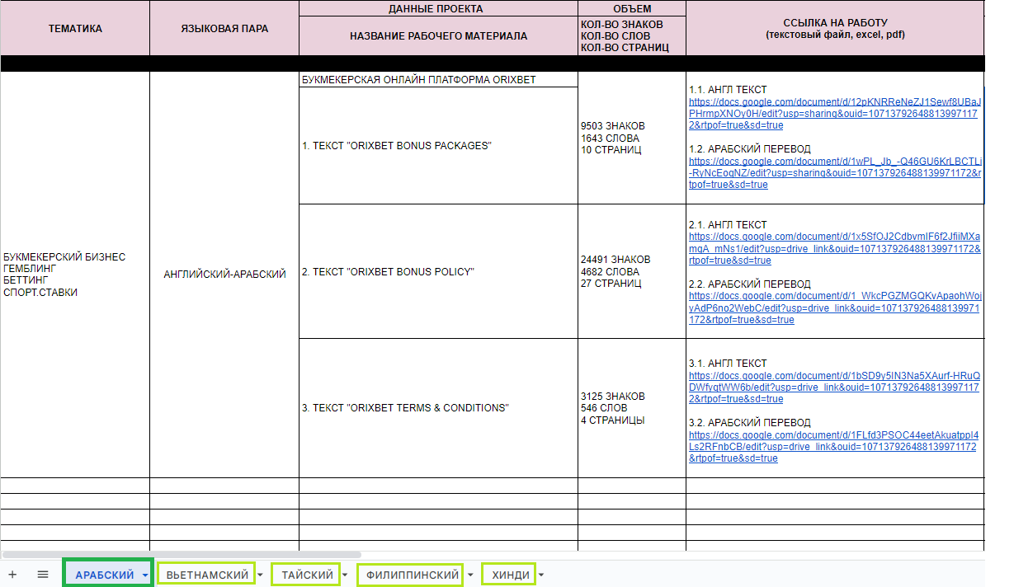Select the АНГЛИЙСКИЙ-АРАБСКИЙ language pair cell
Viewport: 1014px width, 587px height.
(224, 275)
